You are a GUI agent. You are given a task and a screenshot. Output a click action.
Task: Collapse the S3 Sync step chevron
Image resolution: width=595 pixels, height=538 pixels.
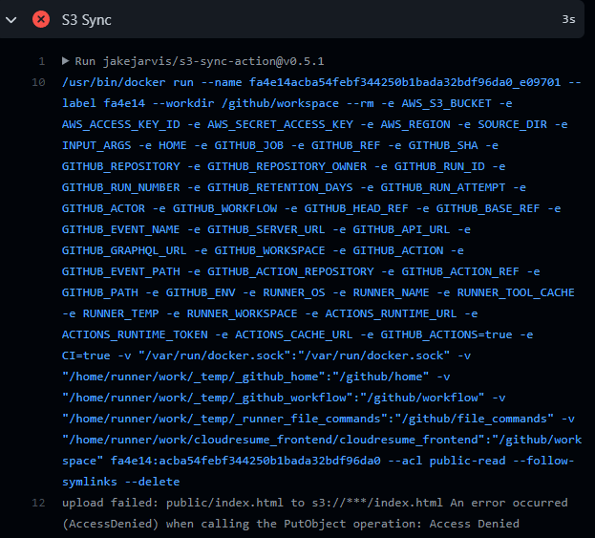pos(11,19)
